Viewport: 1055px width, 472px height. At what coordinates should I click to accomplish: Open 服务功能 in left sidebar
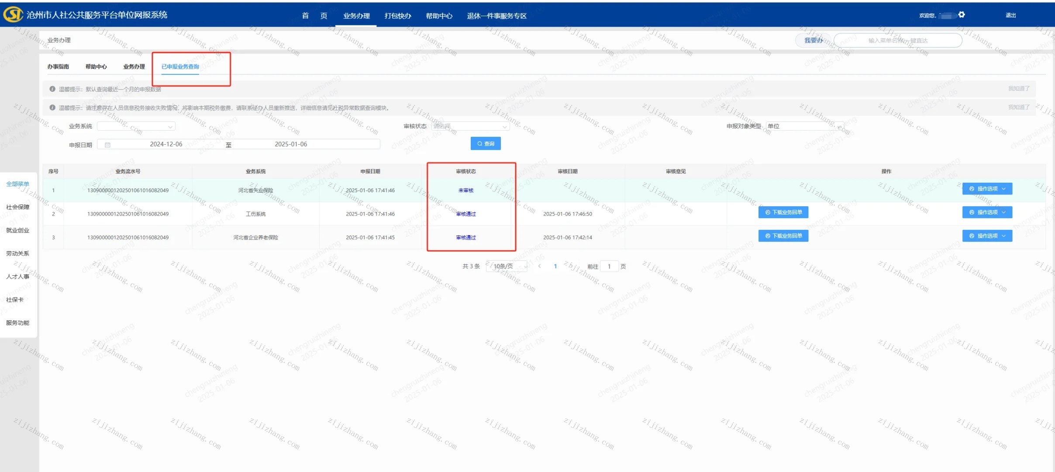(x=17, y=323)
